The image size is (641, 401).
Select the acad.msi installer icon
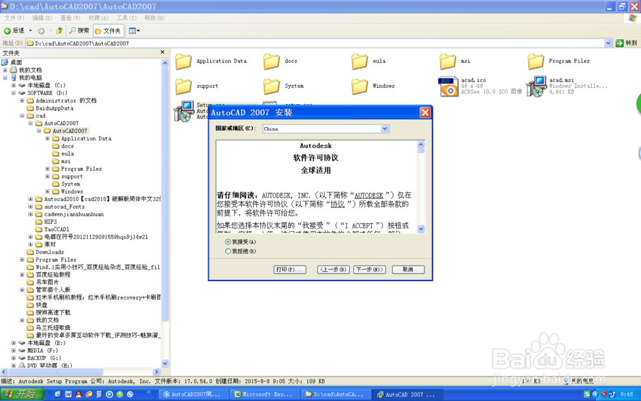536,87
